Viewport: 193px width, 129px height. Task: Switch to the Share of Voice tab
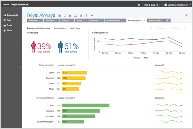[155, 20]
